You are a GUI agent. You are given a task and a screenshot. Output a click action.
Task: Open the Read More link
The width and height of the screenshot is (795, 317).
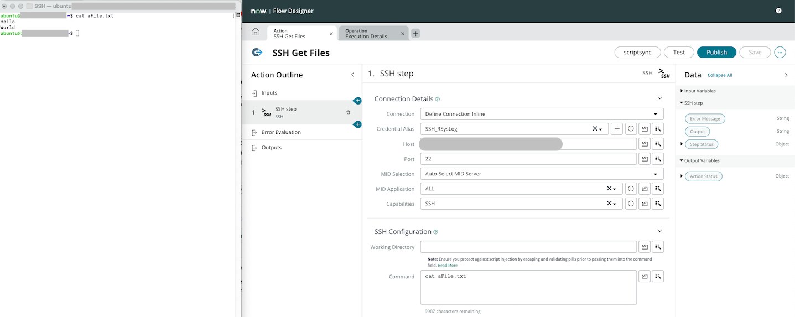tap(448, 266)
